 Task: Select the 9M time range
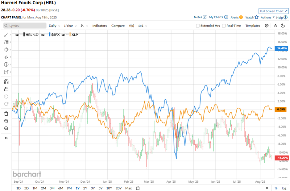(x=69, y=188)
